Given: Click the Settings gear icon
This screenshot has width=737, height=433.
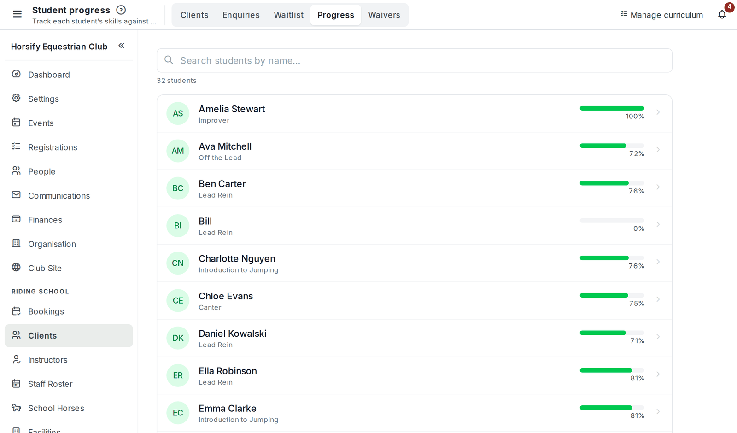Looking at the screenshot, I should coord(16,98).
